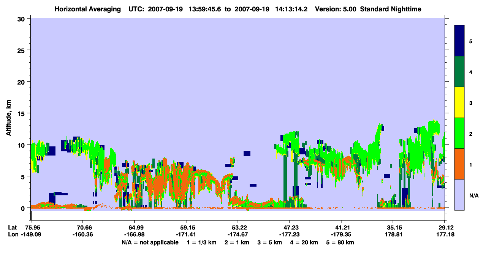This screenshot has height=253, width=494.
Task: Click the 'Lat' row label
Action: point(12,228)
